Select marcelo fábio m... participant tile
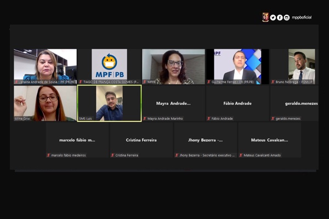329x219 pixels. point(77,140)
